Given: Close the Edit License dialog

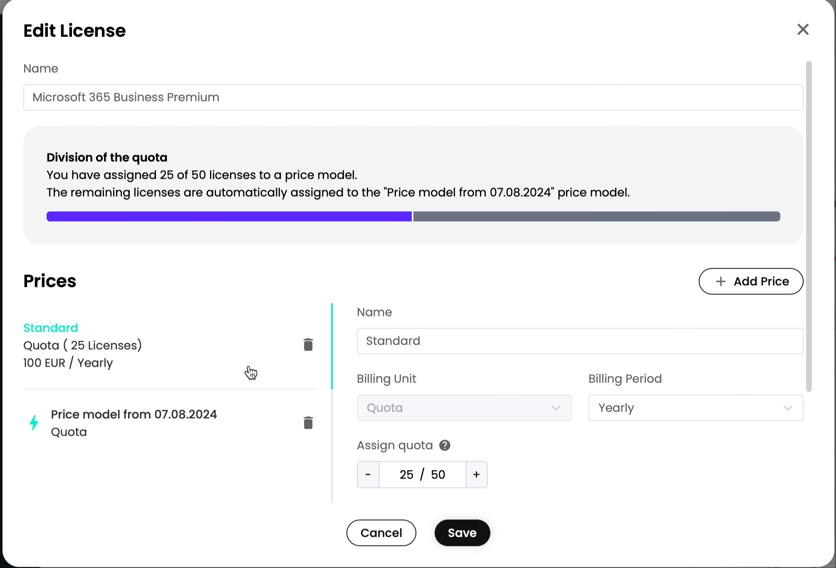Looking at the screenshot, I should tap(803, 30).
